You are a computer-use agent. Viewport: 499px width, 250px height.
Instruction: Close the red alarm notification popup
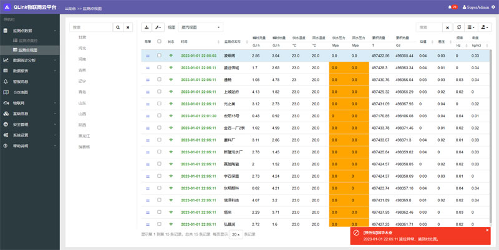tap(487, 231)
